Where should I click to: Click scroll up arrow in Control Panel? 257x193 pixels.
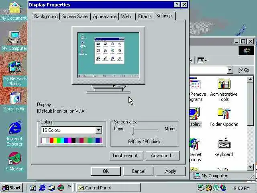pos(250,80)
